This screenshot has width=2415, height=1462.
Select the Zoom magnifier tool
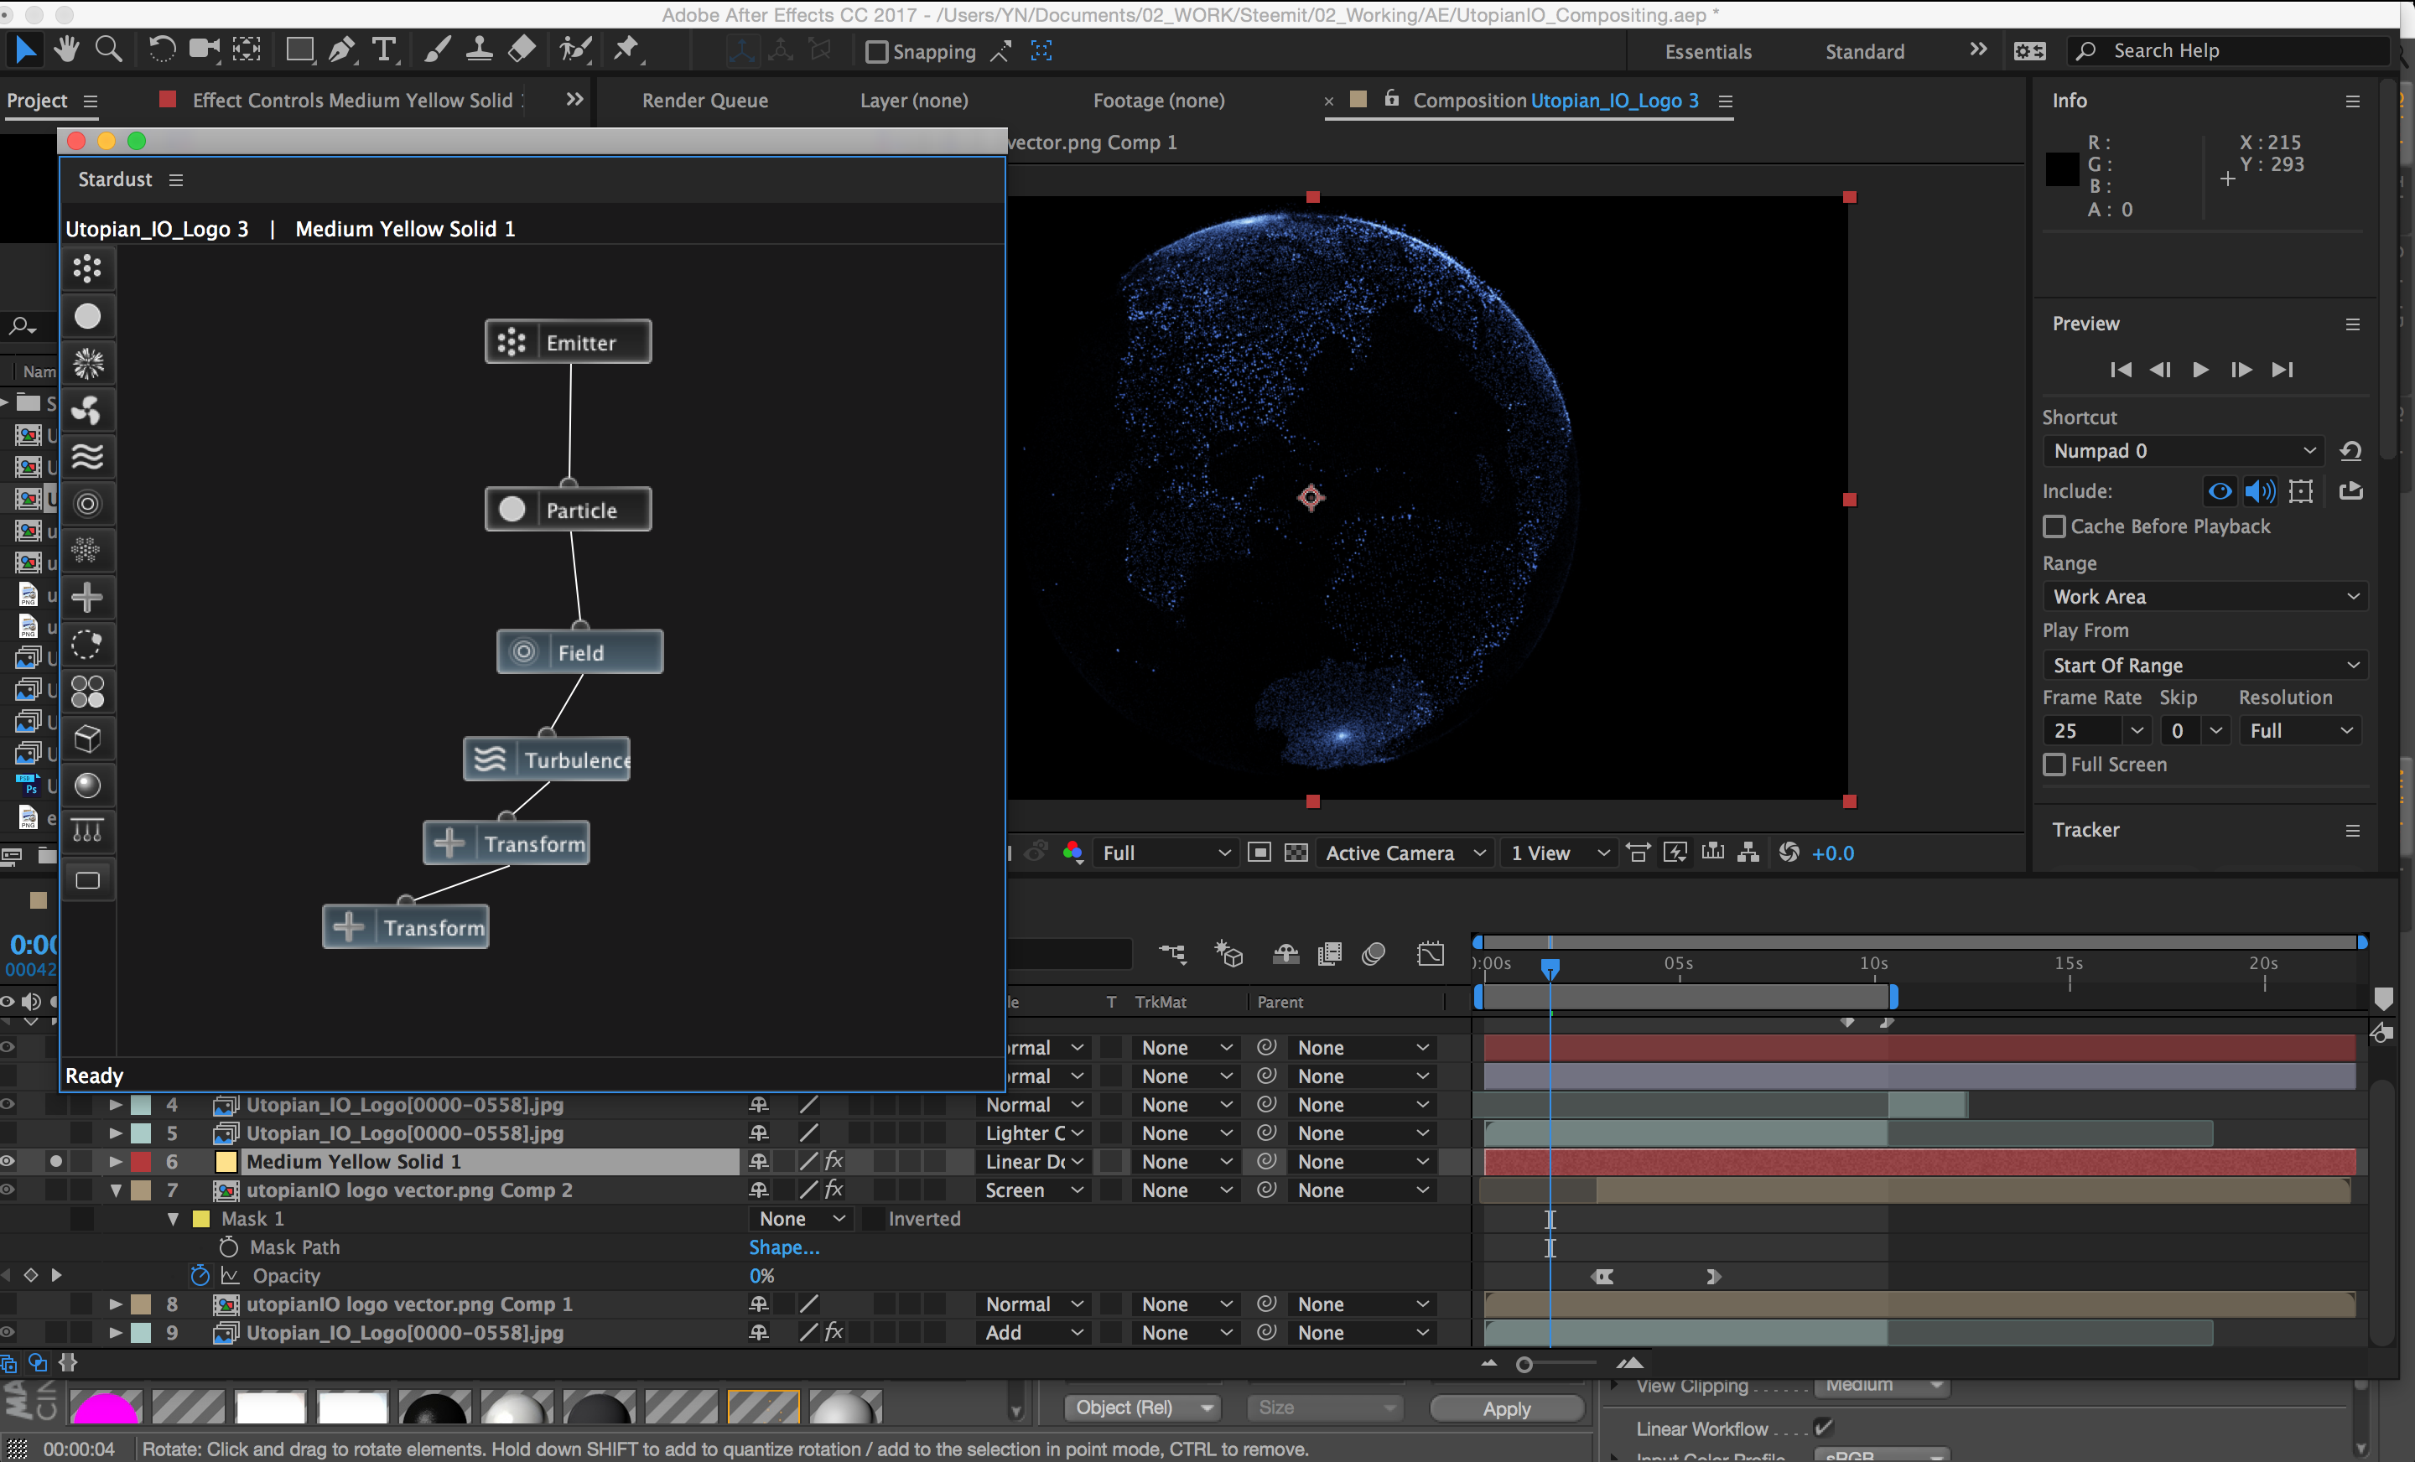[x=109, y=49]
